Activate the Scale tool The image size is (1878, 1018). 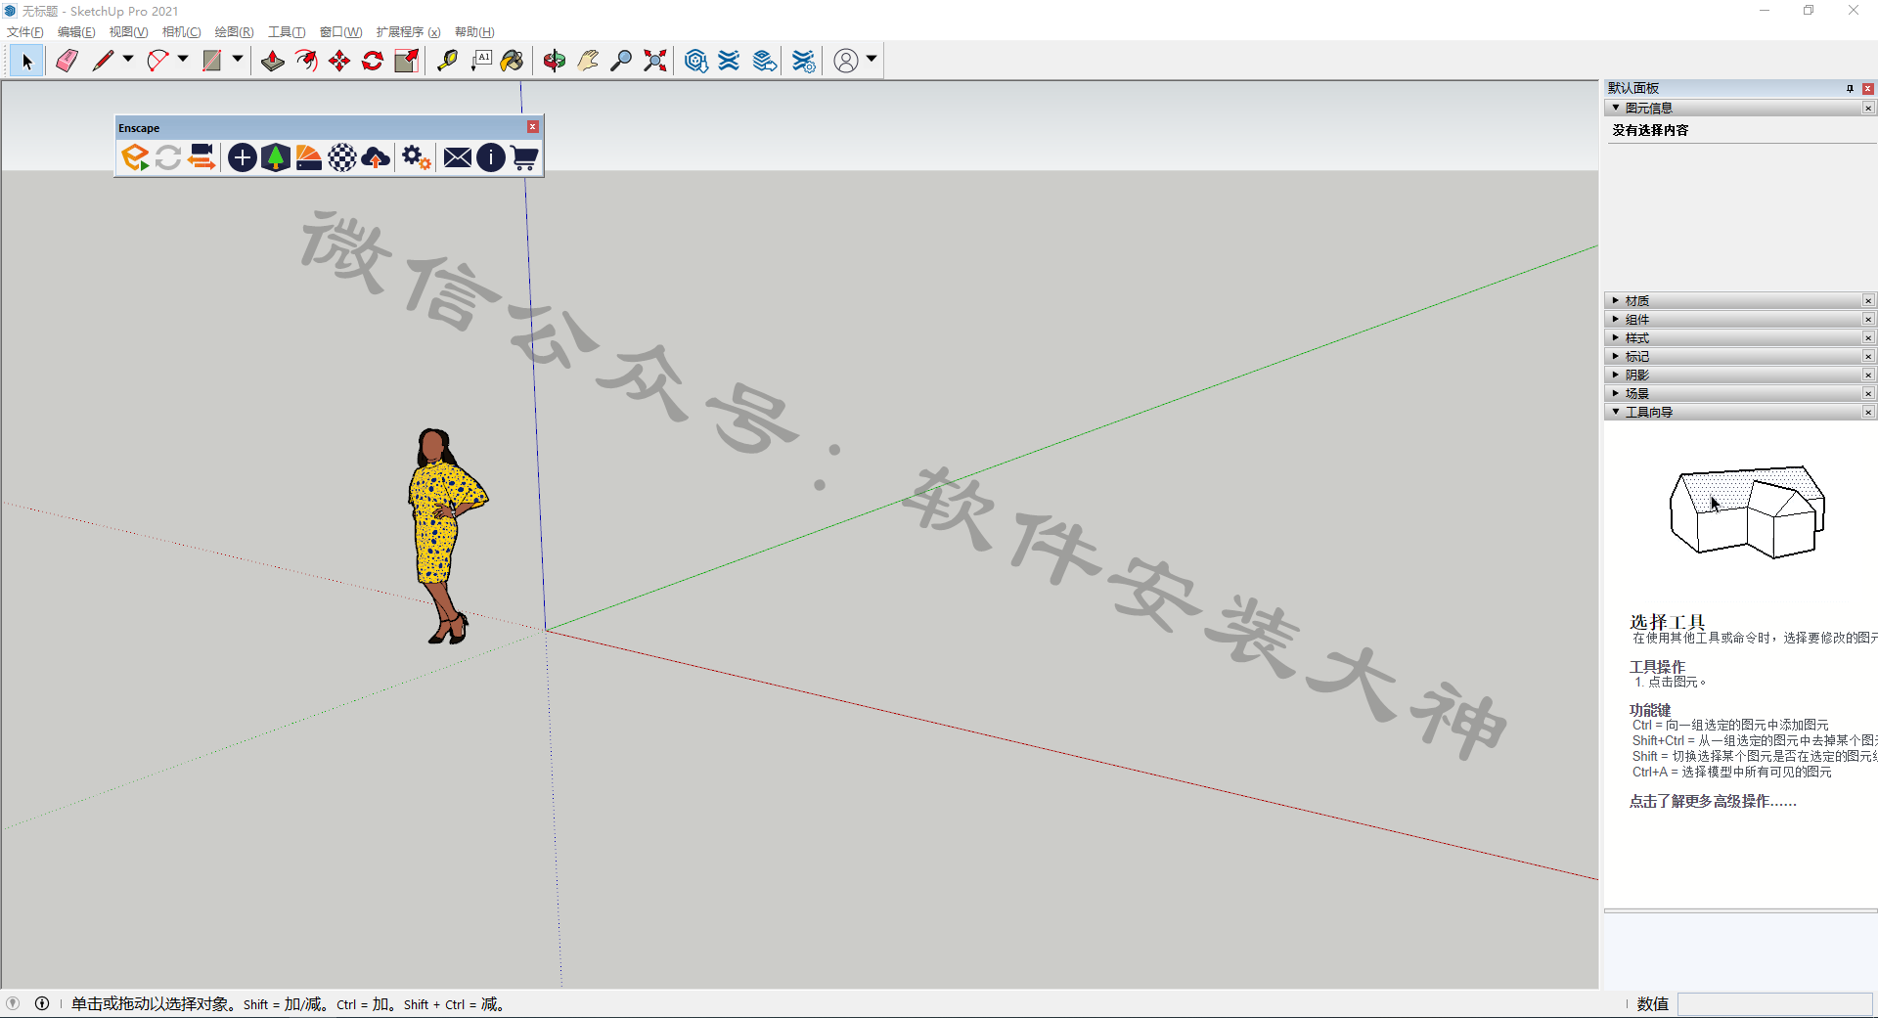tap(406, 61)
